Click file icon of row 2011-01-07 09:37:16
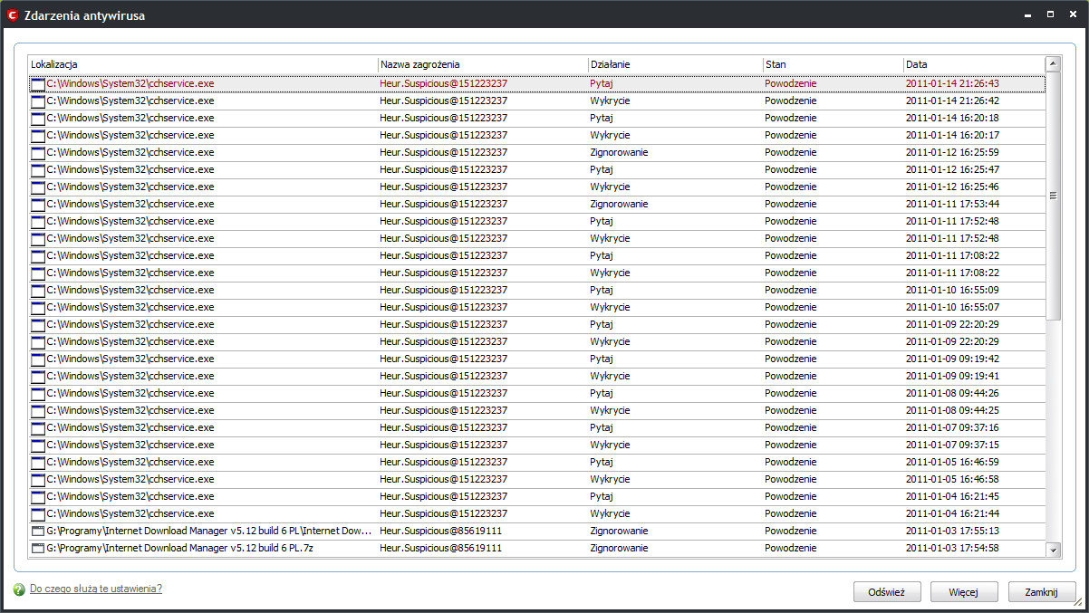The width and height of the screenshot is (1089, 613). pos(38,427)
